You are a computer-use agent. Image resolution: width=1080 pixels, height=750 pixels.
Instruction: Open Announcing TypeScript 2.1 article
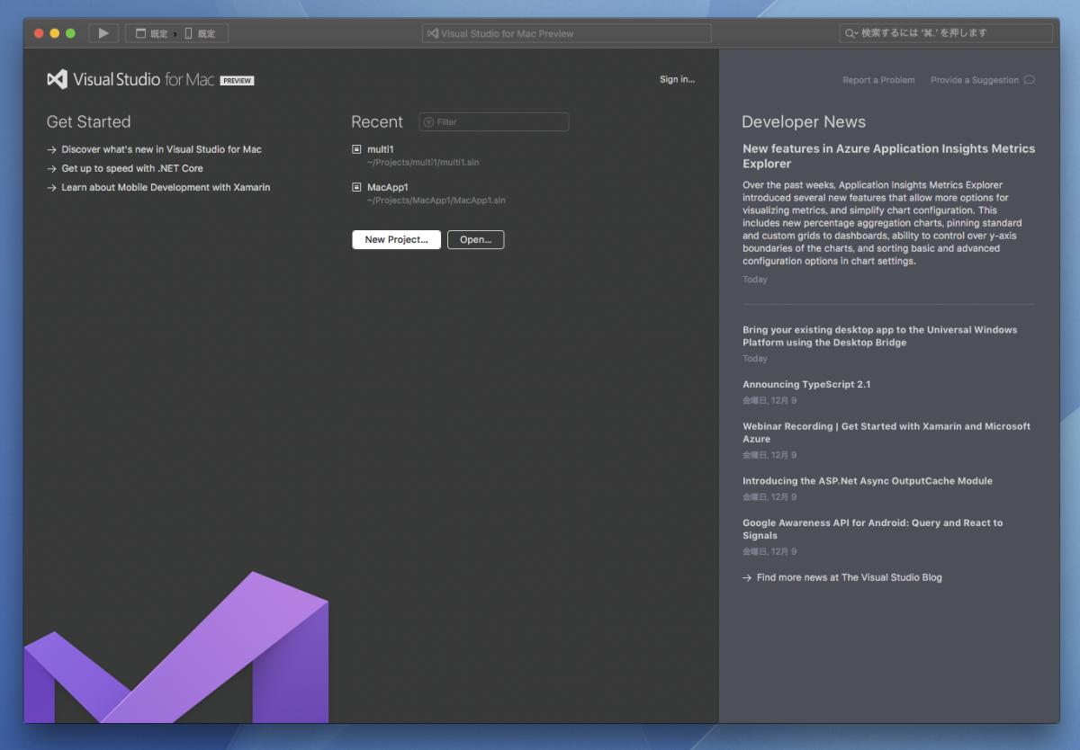point(806,384)
